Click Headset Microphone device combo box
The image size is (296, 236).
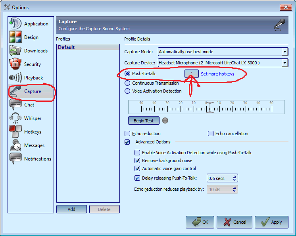(x=223, y=63)
